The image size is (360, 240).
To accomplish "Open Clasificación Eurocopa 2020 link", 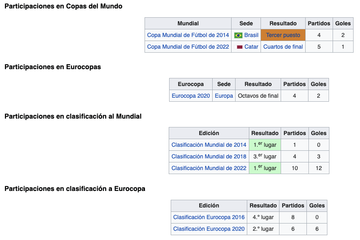I will [x=209, y=229].
